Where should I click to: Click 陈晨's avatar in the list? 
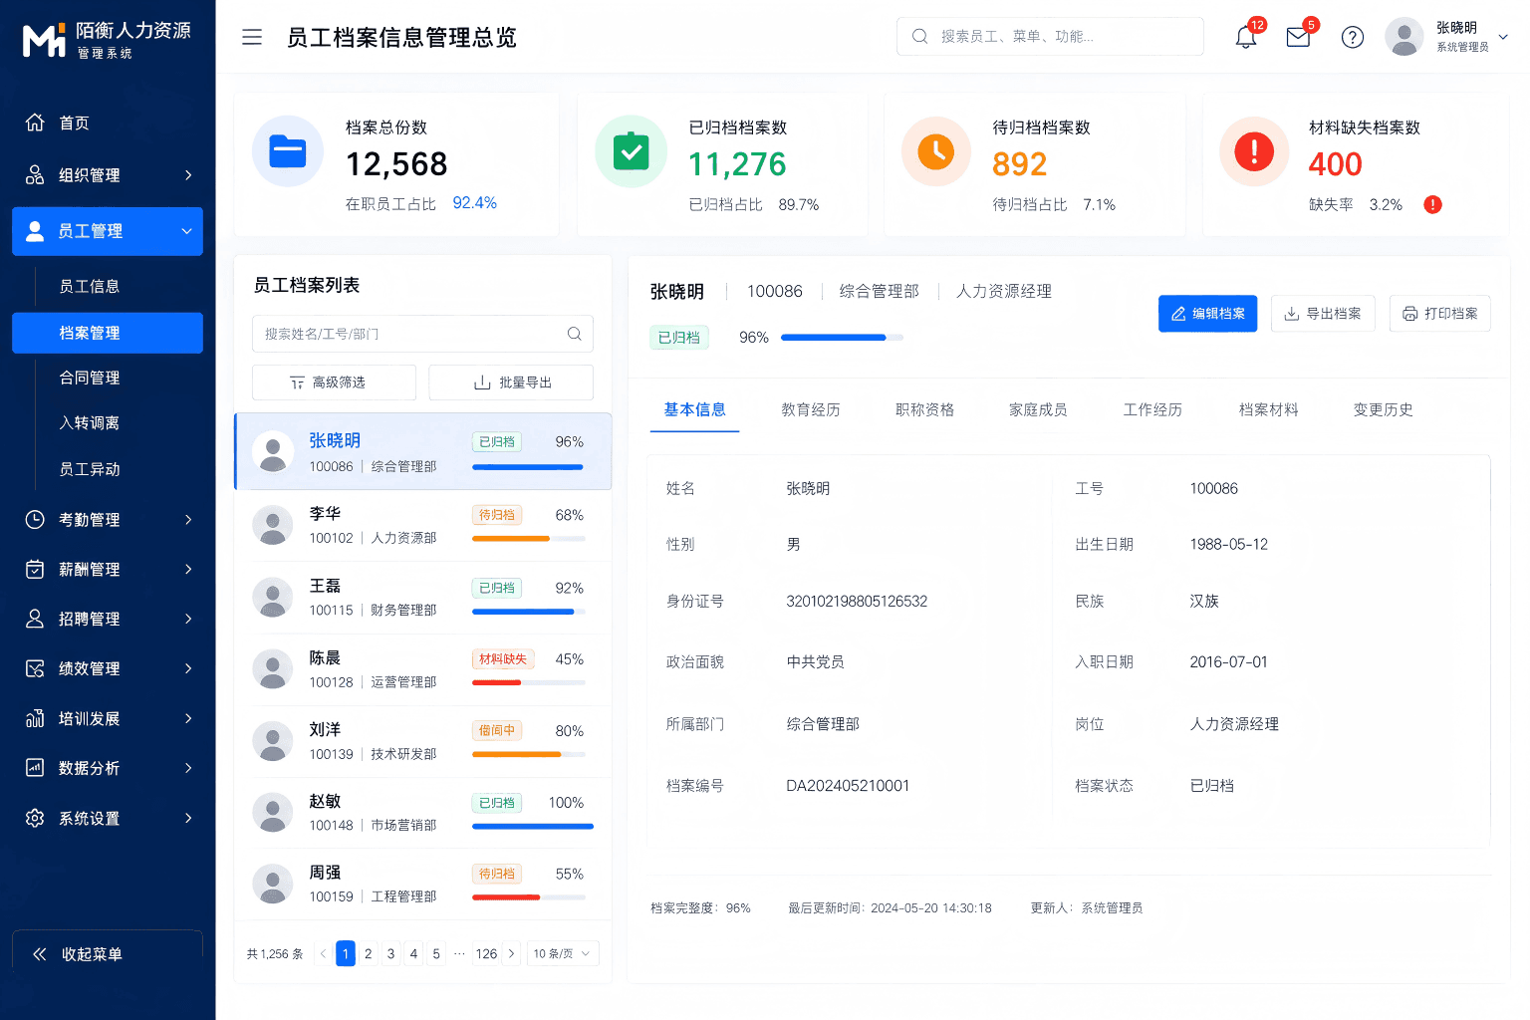tap(273, 669)
